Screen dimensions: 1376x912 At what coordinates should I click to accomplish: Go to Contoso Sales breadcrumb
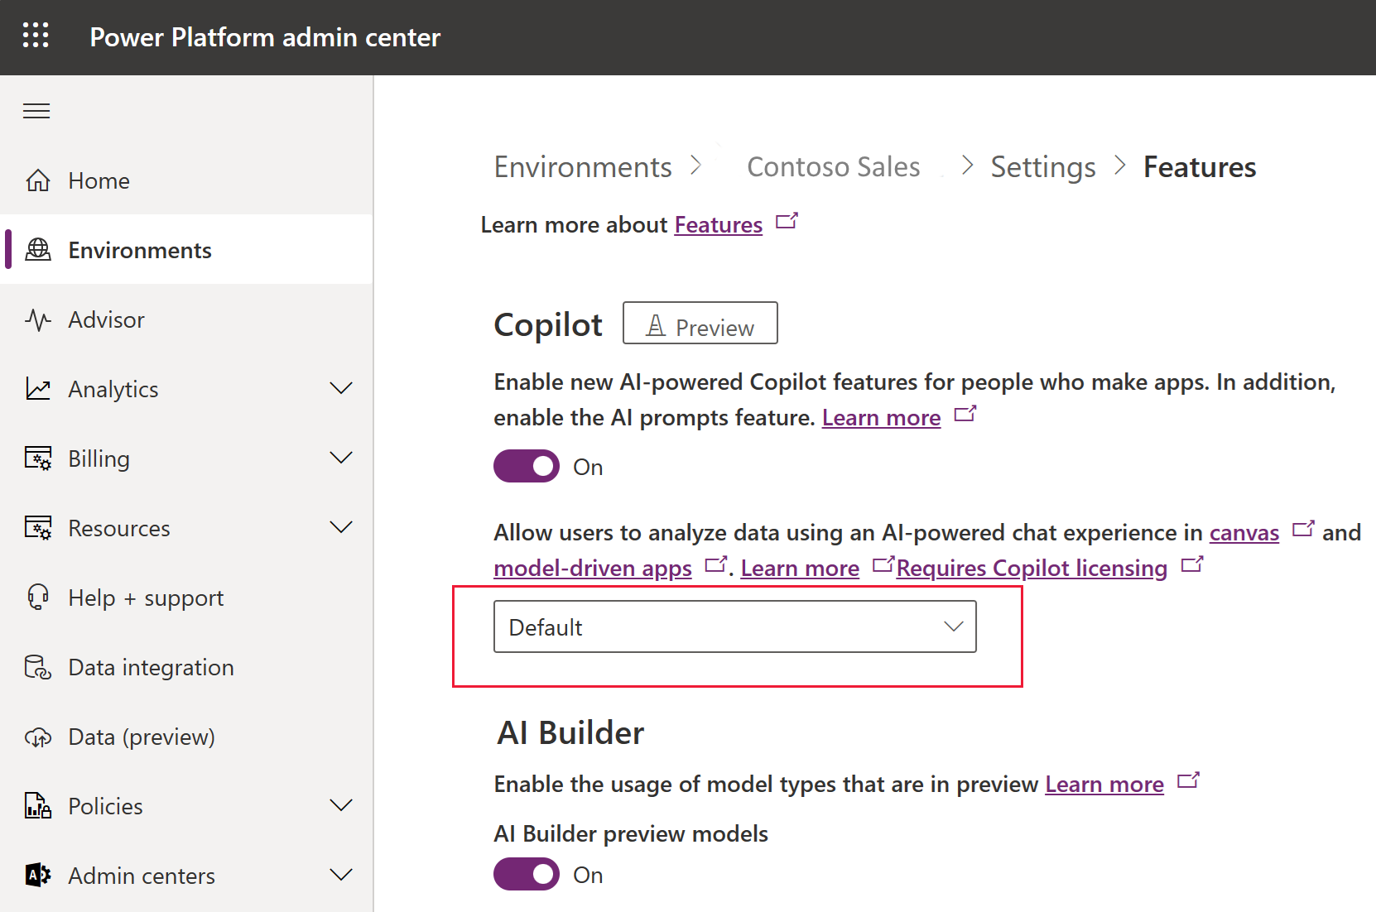pos(833,167)
